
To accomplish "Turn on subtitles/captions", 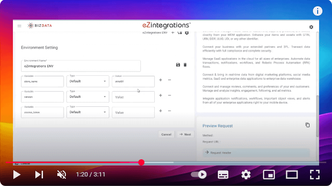I will 223,175.
